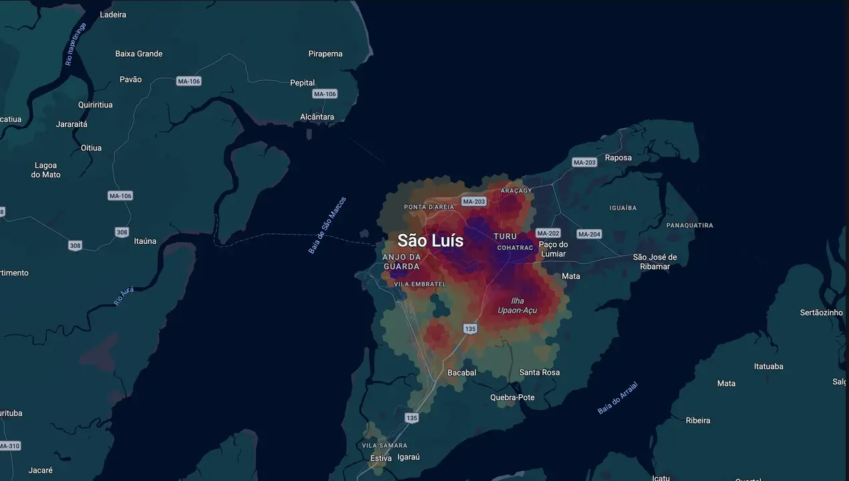
Task: Click the Itaúna label
Action: pos(145,241)
